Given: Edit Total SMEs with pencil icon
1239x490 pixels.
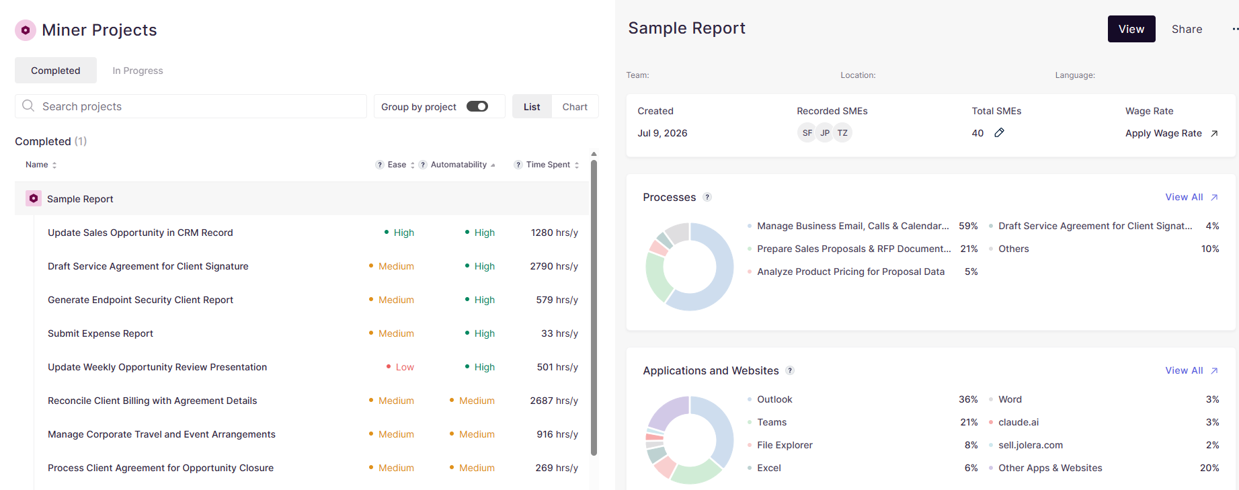Looking at the screenshot, I should pos(1000,132).
